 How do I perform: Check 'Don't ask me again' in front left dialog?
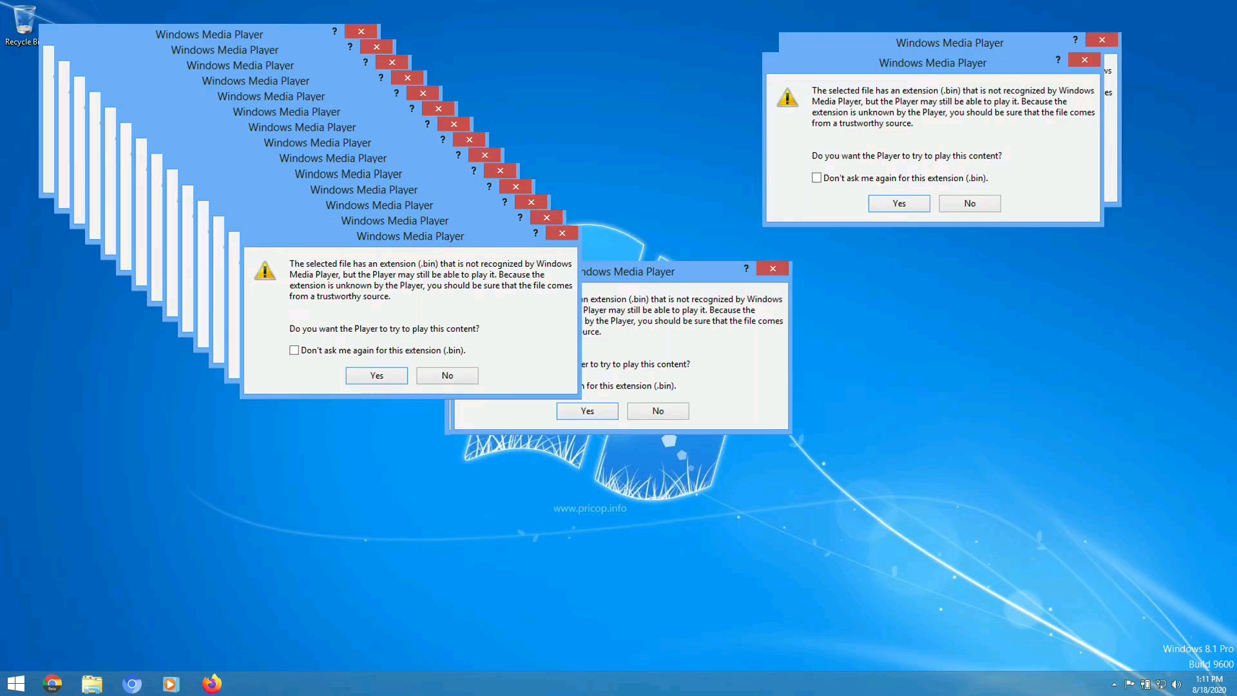[294, 351]
